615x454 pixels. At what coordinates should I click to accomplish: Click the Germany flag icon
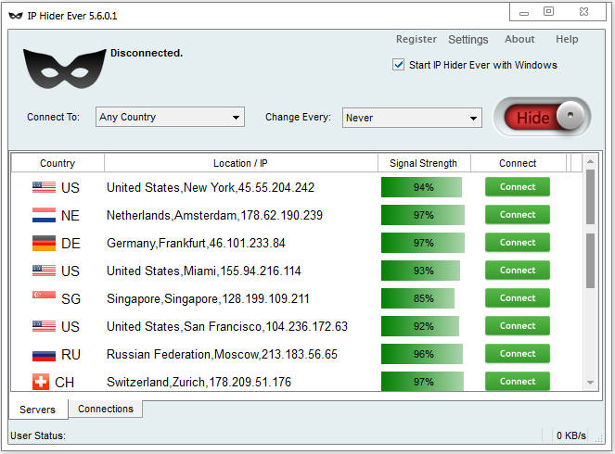click(44, 243)
